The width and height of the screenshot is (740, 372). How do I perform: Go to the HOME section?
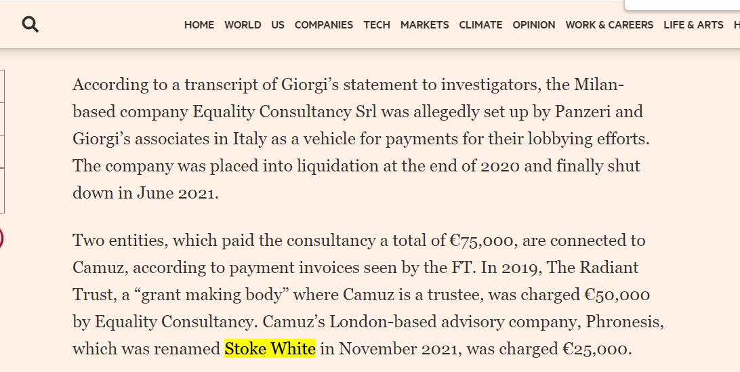coord(199,25)
